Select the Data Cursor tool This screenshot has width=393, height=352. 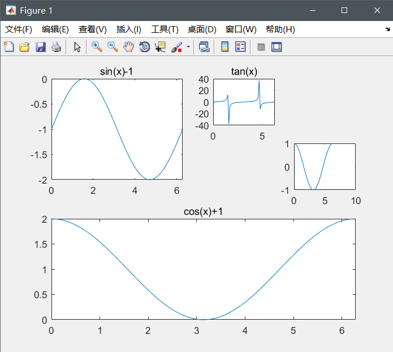[x=161, y=47]
